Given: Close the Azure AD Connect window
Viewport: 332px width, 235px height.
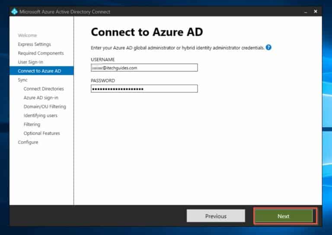Looking at the screenshot, I should 316,11.
